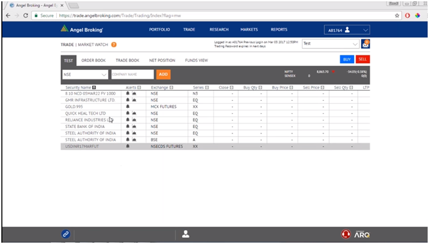Image resolution: width=429 pixels, height=244 pixels.
Task: Click the alert bell for Reliance Industries
Action: tap(127, 120)
